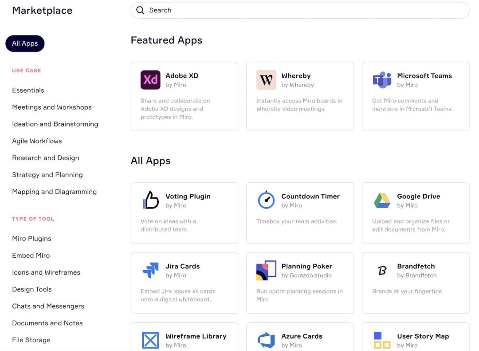
Task: Click the Jira Cards logo icon
Action: [x=151, y=270]
